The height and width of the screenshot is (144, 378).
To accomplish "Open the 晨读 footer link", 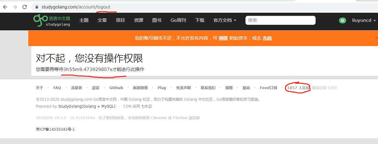I will [x=95, y=88].
